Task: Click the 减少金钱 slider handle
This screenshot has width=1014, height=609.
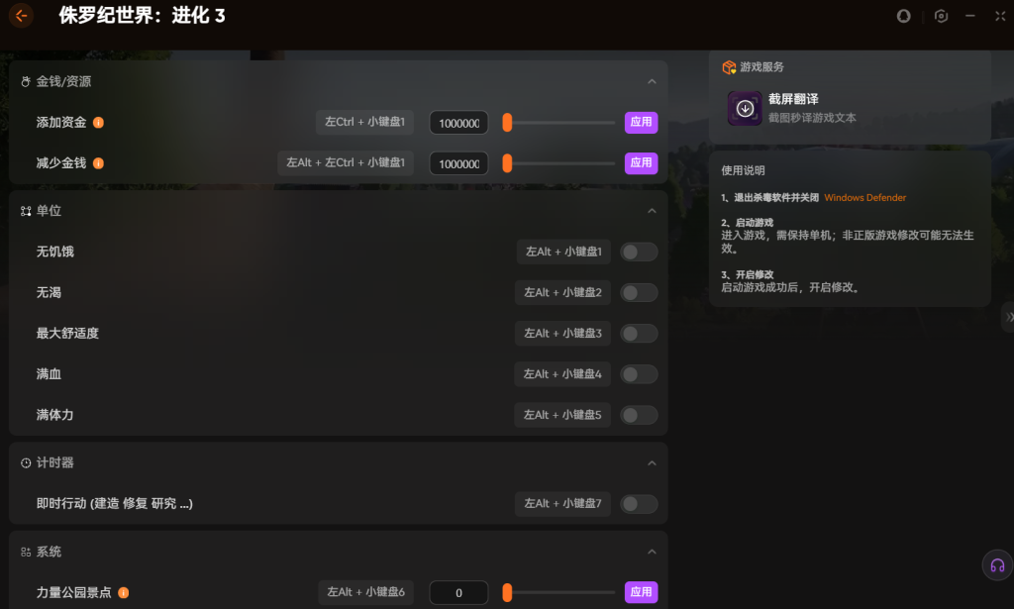Action: (507, 163)
